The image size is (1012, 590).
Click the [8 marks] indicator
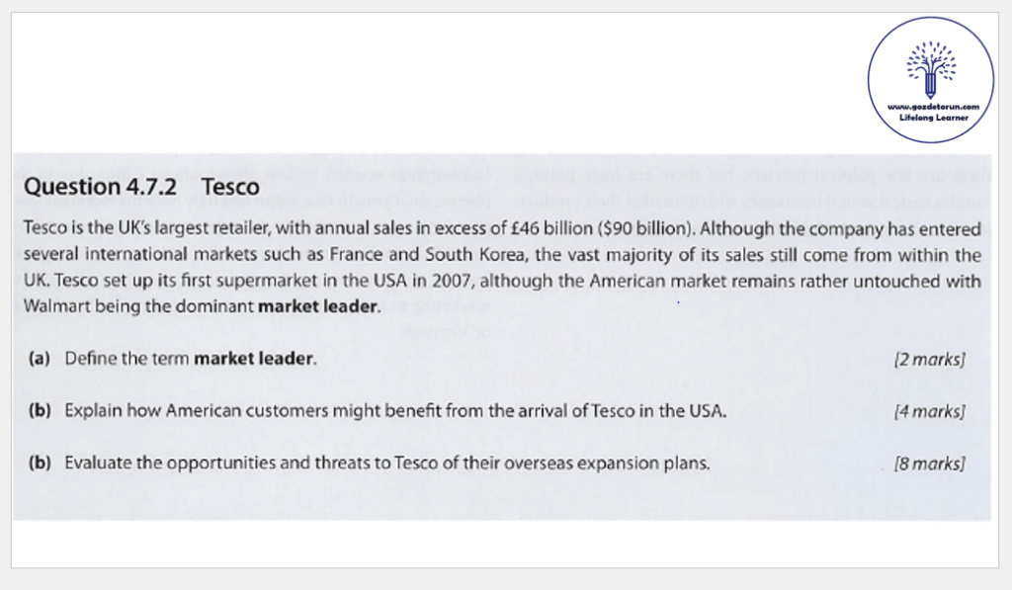tap(928, 463)
